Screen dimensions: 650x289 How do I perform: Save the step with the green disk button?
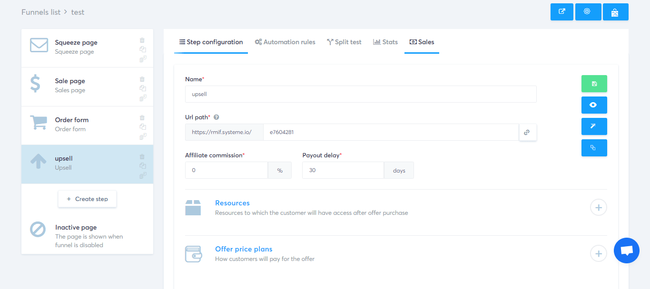coord(594,84)
